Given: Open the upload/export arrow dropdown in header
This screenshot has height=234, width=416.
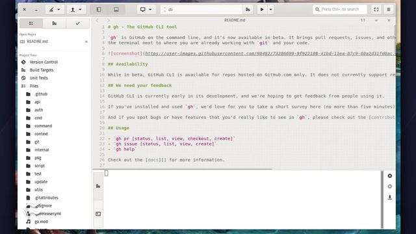Looking at the screenshot, I should (x=76, y=10).
